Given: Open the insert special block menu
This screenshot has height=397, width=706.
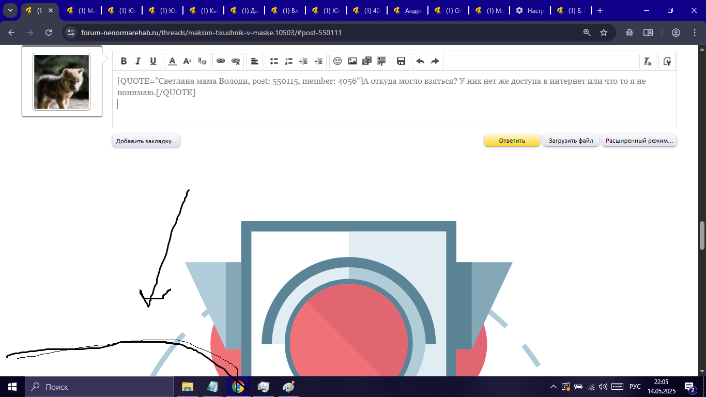Looking at the screenshot, I should [x=382, y=61].
